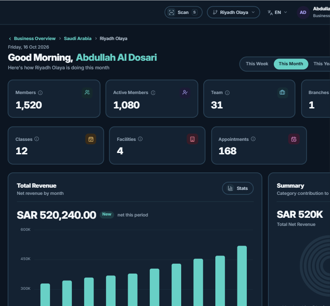The image size is (330, 306).
Task: Click the tallest revenue chart bar
Action: (242, 276)
